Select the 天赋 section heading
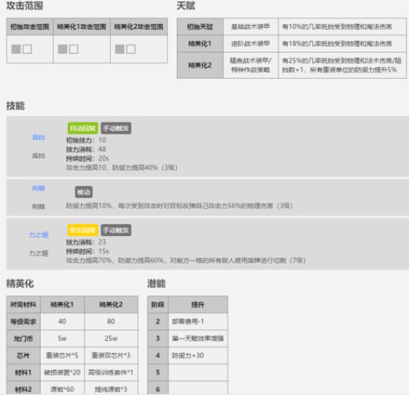 click(x=186, y=6)
